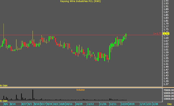Click the 9/17 date label on time axis
Viewport: 174px width, 106px height.
43,104
